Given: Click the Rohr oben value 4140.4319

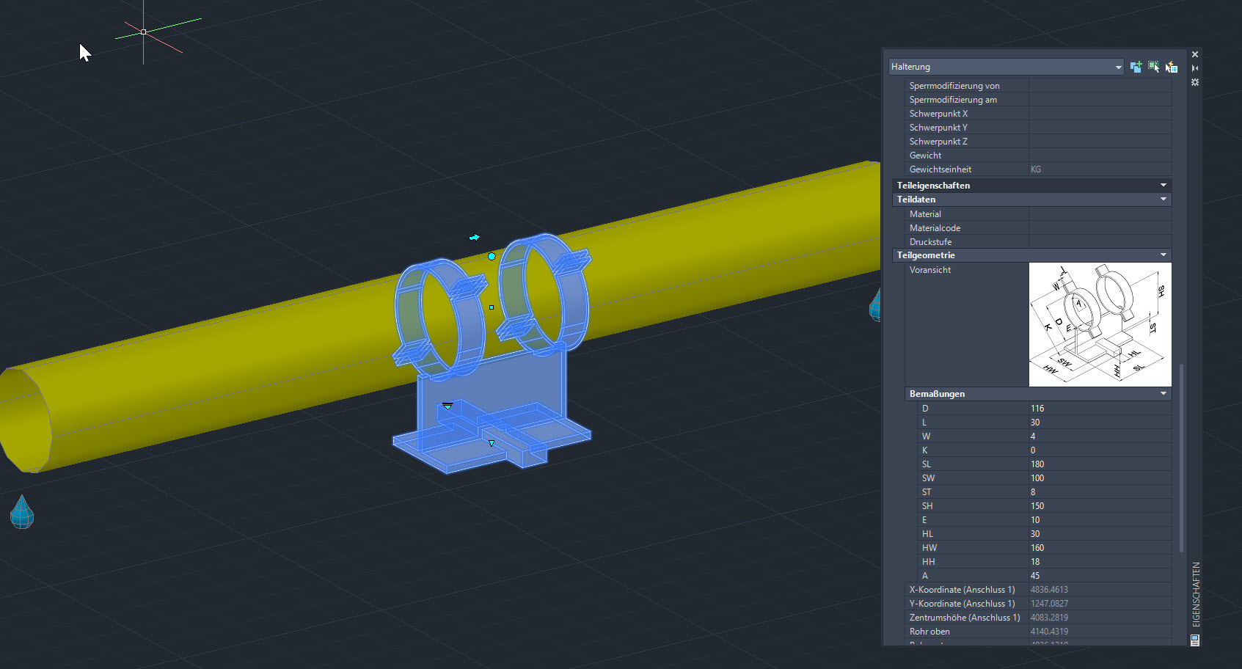Looking at the screenshot, I should [x=1049, y=632].
